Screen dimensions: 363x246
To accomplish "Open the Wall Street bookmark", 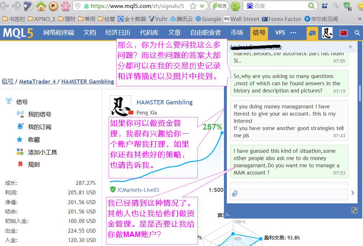I will (242, 19).
